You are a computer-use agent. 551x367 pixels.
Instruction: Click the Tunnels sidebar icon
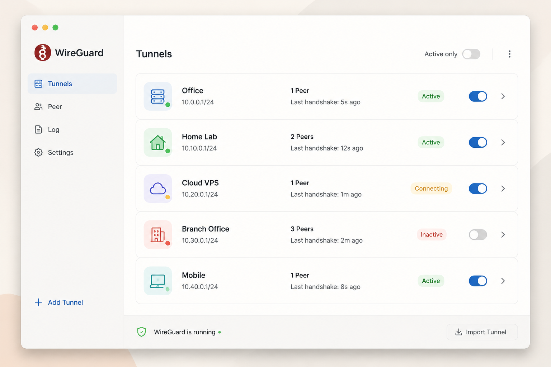click(38, 84)
